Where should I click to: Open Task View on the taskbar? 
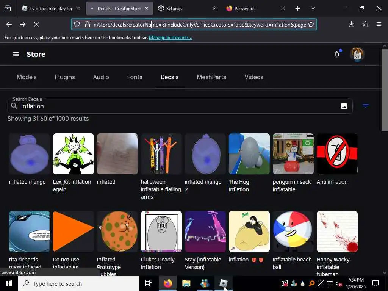(149, 283)
